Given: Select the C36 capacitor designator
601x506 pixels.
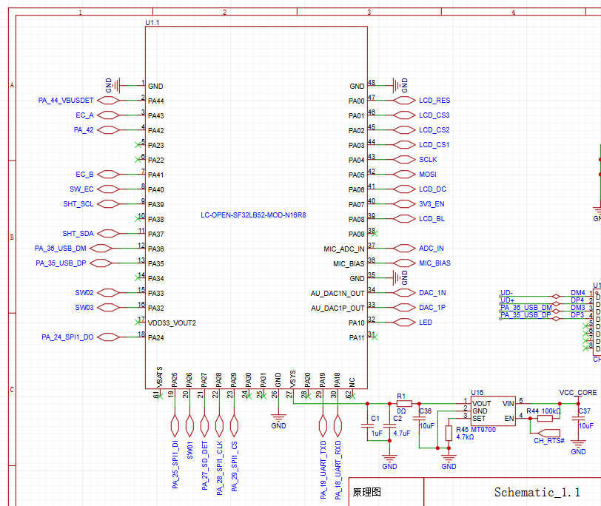Looking at the screenshot, I should coord(425,411).
